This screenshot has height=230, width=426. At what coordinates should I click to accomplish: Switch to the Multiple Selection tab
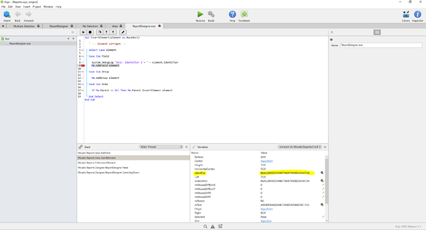point(24,26)
